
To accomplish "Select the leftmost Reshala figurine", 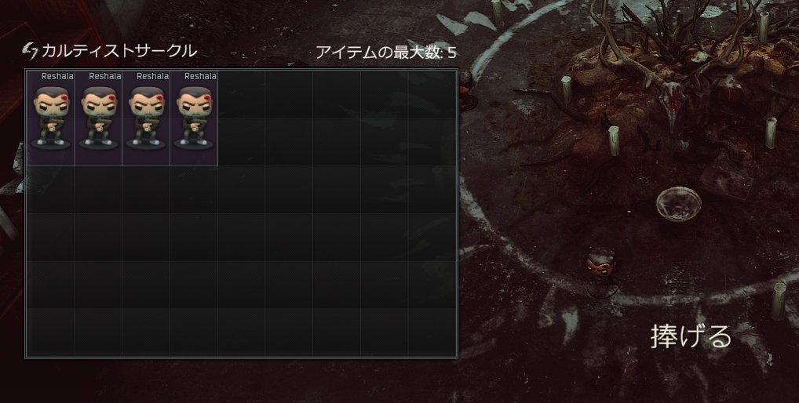I will click(x=50, y=118).
